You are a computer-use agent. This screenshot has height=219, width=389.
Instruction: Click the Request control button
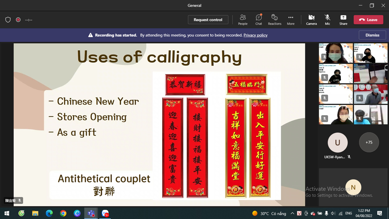[x=208, y=20]
